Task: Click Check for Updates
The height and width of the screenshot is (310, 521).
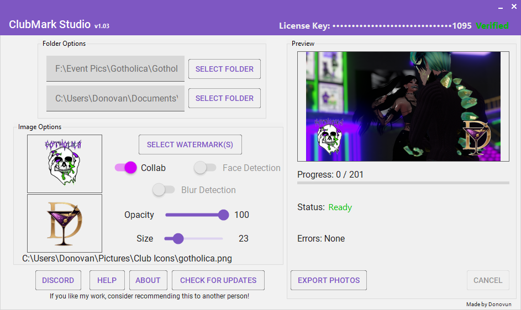Action: pos(218,280)
